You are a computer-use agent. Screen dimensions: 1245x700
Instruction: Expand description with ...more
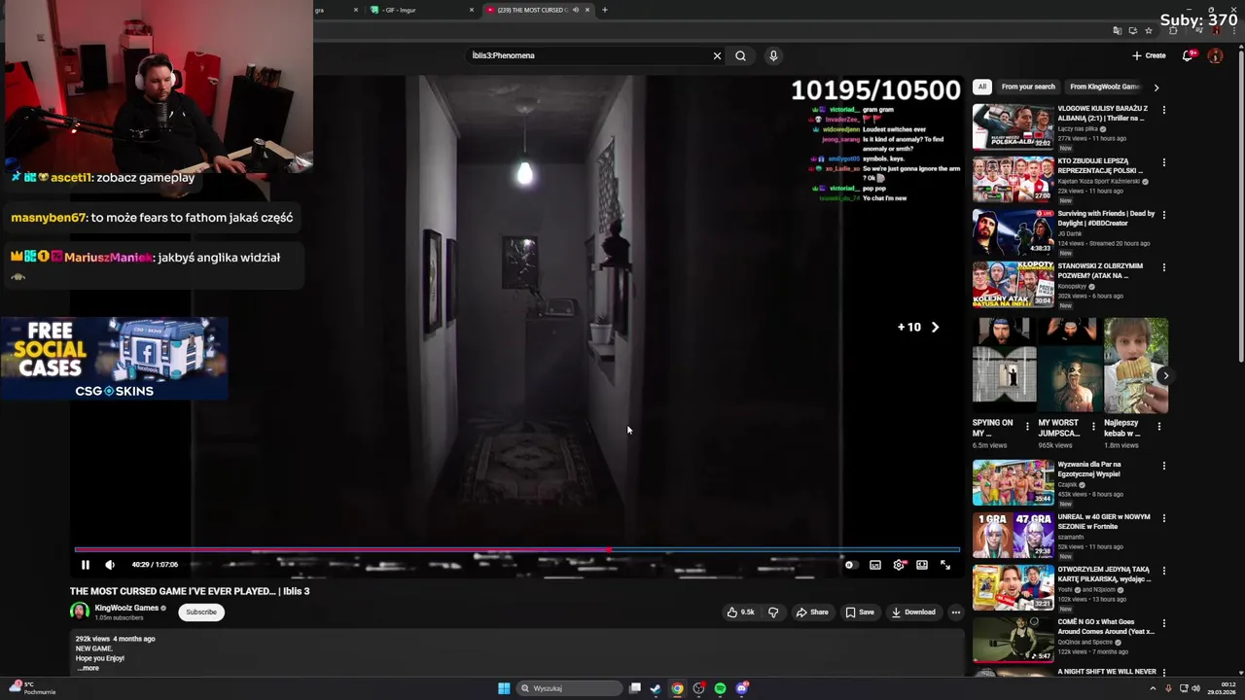tap(88, 668)
